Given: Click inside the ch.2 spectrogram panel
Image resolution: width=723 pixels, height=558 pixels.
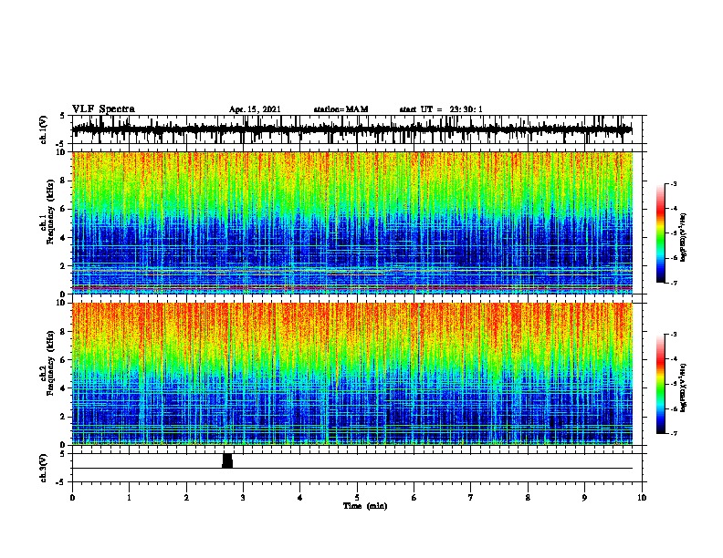Looking at the screenshot, I should tap(352, 374).
